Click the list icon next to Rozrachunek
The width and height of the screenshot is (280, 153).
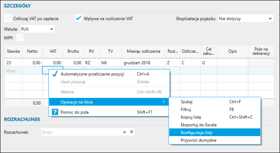tap(132, 132)
